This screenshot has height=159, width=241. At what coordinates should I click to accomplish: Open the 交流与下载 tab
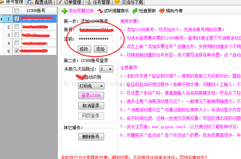pos(129,2)
